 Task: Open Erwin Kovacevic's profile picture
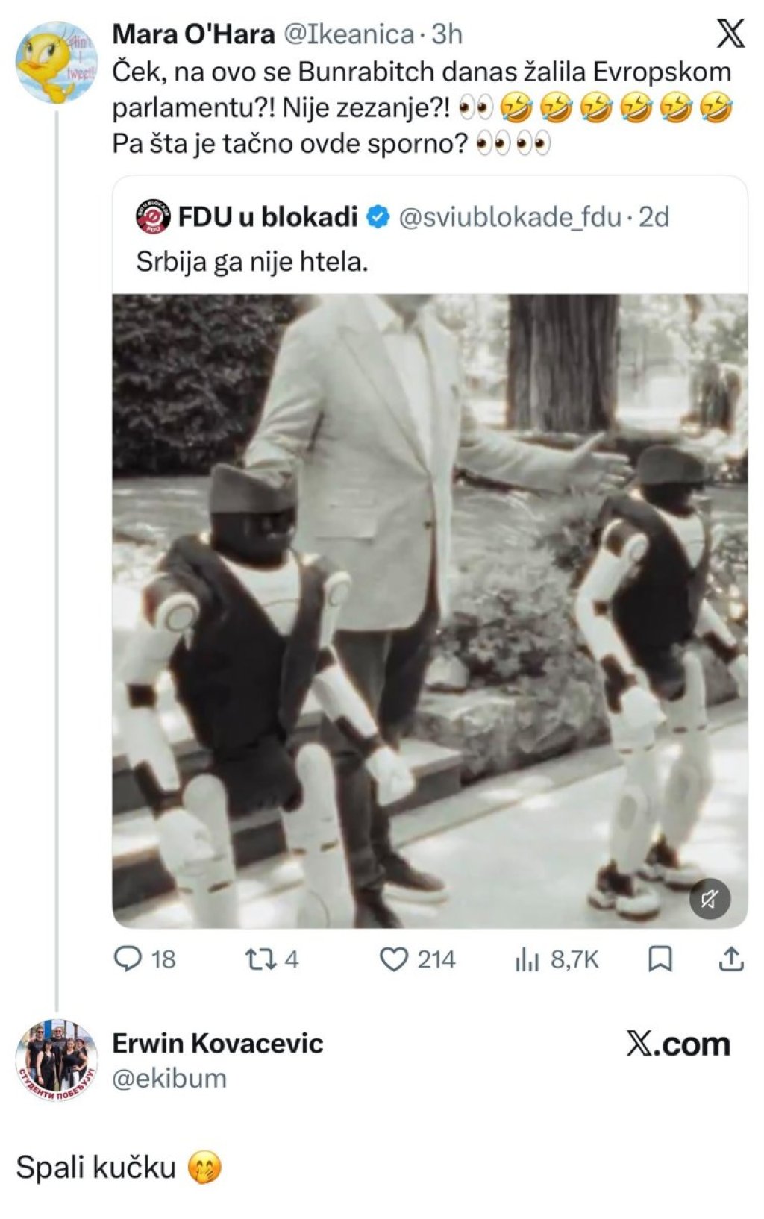(x=57, y=1060)
